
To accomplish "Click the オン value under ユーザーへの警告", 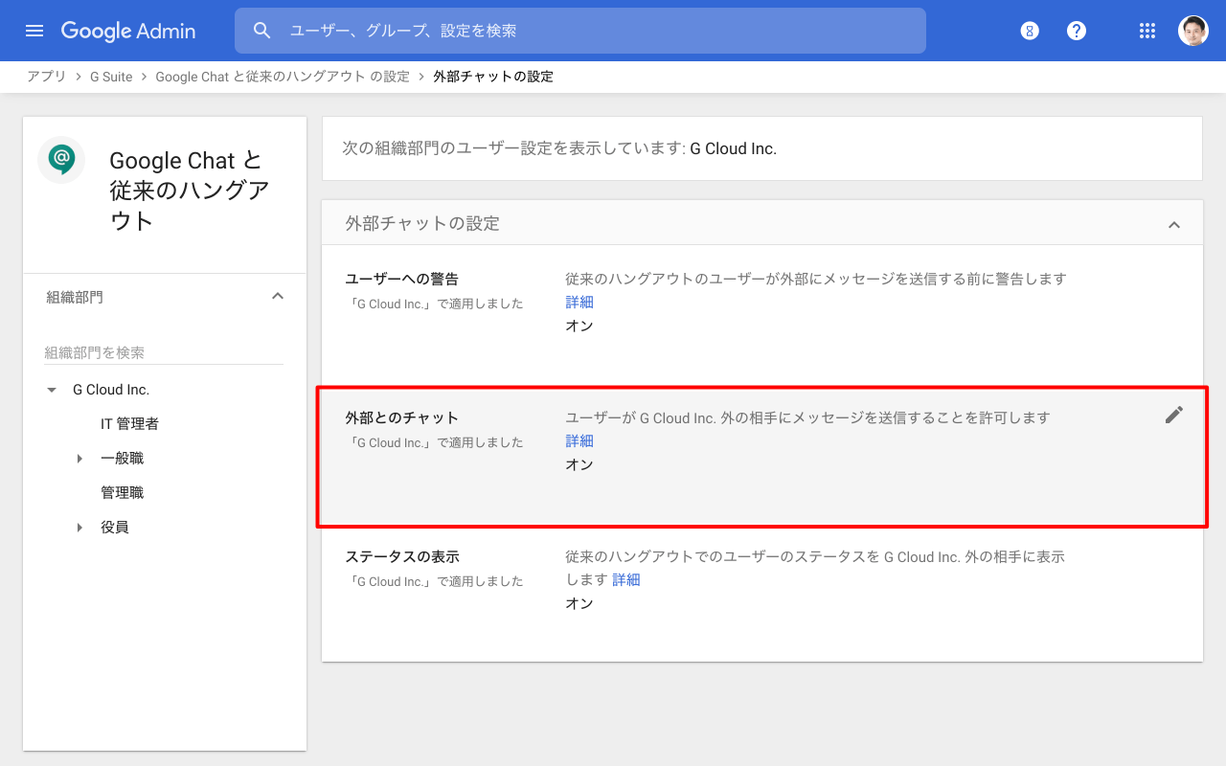I will pos(579,326).
